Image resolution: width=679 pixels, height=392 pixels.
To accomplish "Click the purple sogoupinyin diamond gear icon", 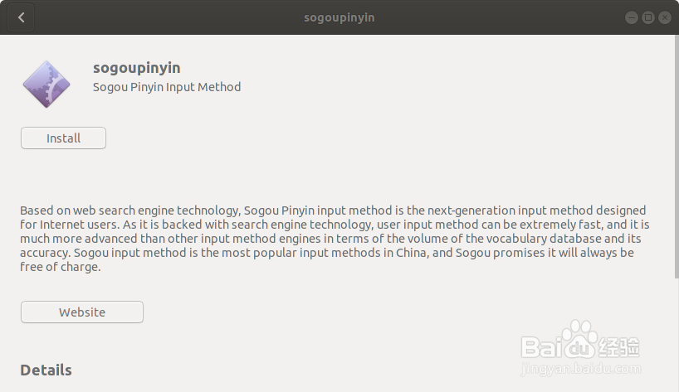I will tap(46, 85).
